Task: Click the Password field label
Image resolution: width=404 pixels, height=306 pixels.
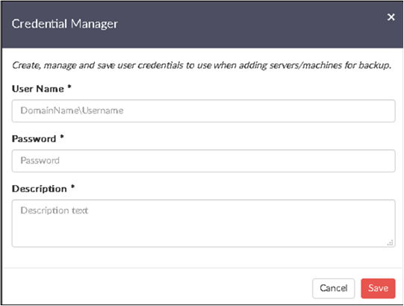Action: pos(34,139)
